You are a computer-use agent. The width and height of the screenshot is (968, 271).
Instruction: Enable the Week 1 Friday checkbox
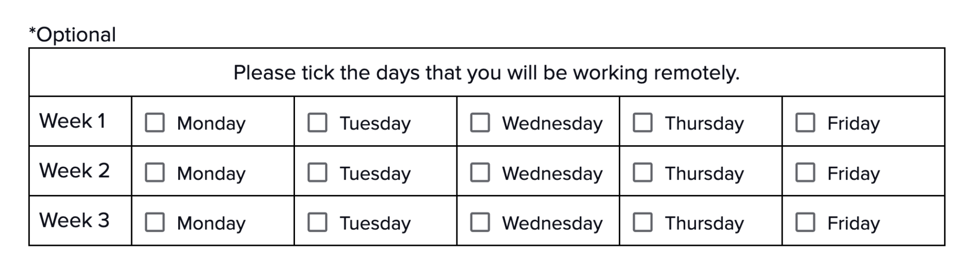tap(805, 123)
